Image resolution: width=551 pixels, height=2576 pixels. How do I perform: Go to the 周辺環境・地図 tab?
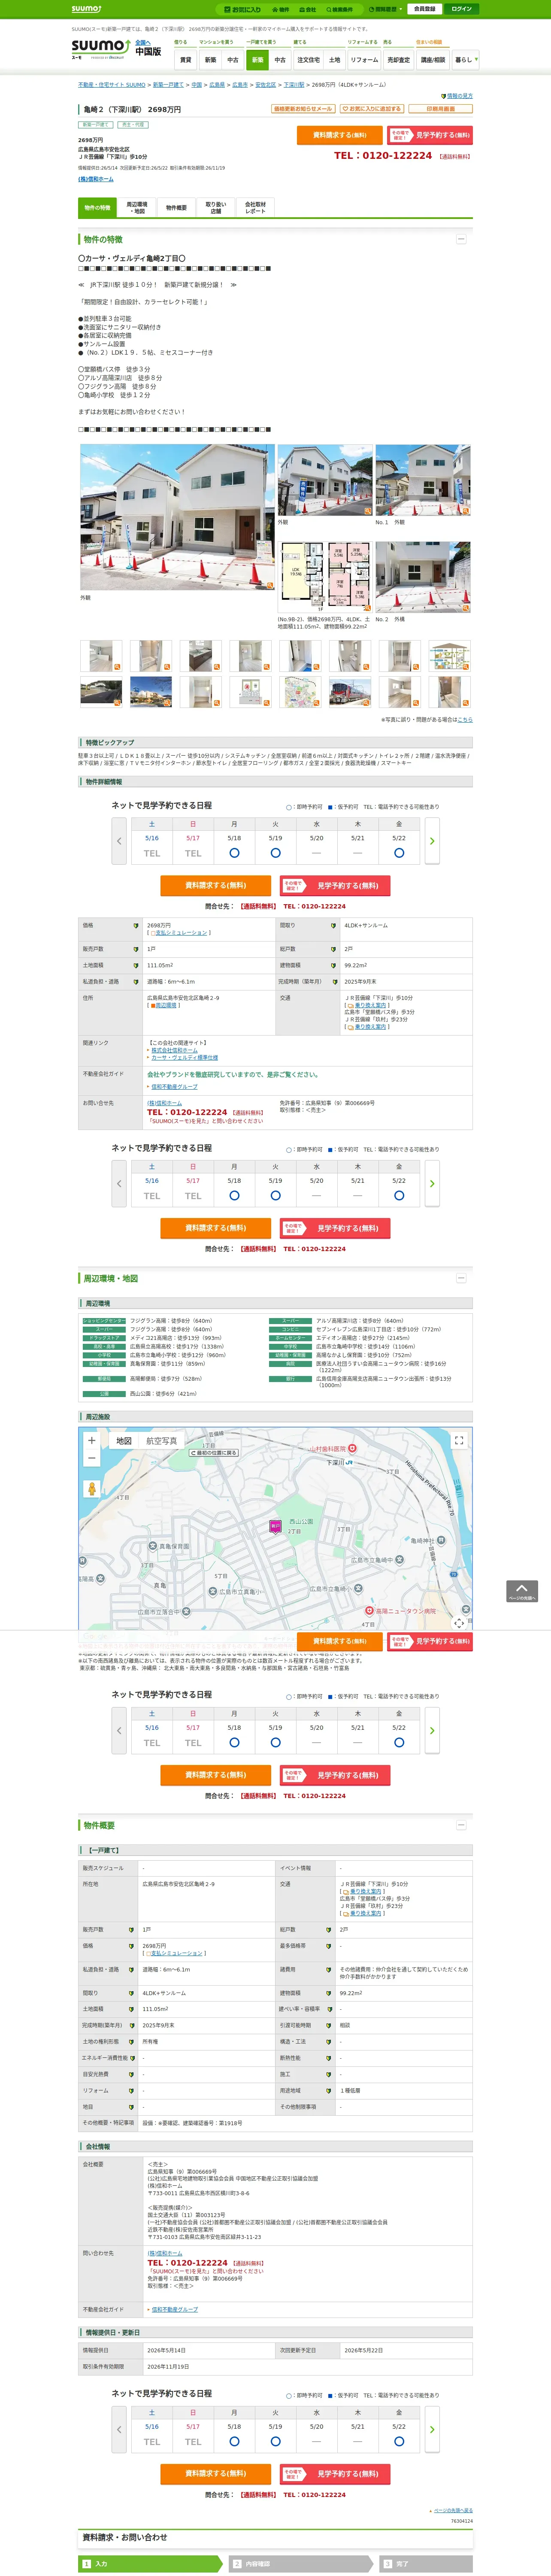(x=137, y=208)
